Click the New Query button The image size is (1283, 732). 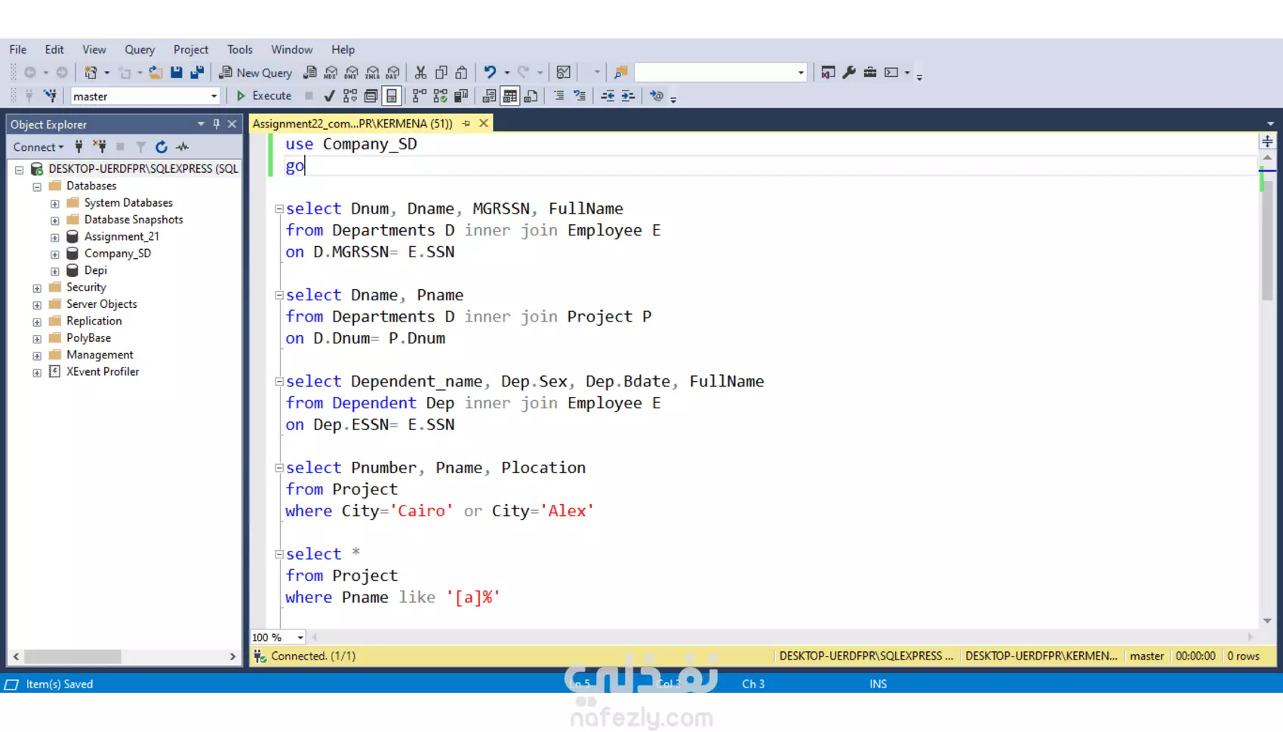[x=256, y=72]
